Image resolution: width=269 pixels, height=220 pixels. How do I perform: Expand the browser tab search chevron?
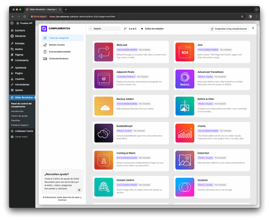[257, 10]
